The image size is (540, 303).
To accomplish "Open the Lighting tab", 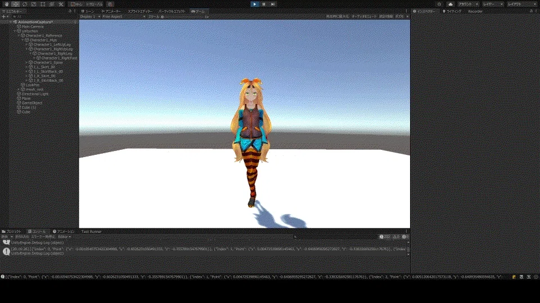I will 452,11.
